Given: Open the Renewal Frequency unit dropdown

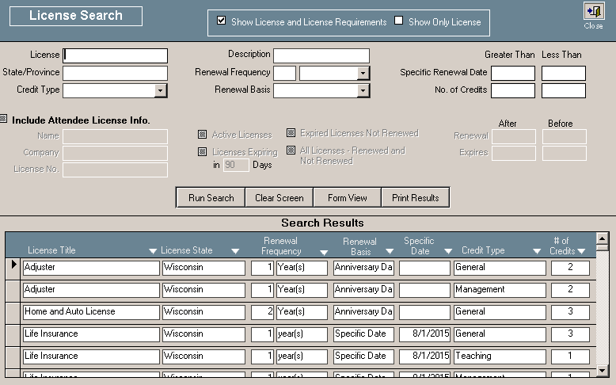Looking at the screenshot, I should pos(363,73).
